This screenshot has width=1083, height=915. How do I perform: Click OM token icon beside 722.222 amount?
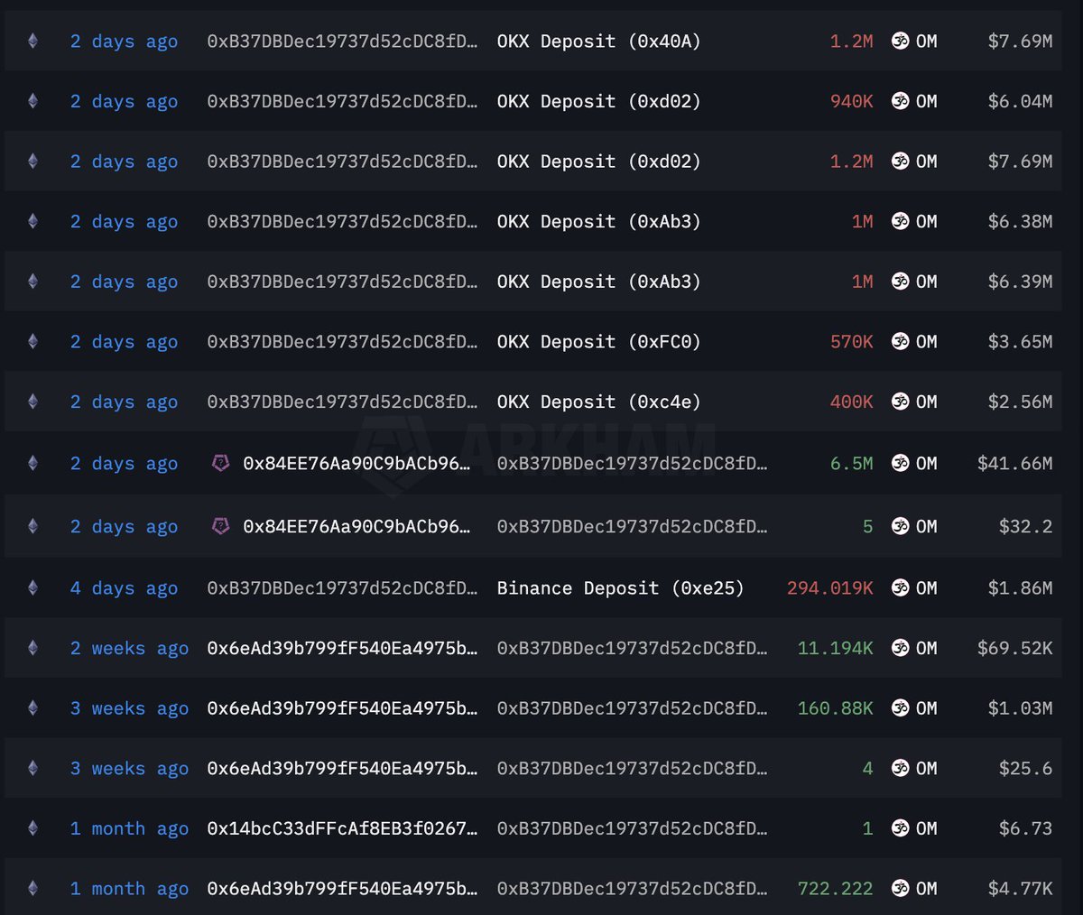coord(900,888)
